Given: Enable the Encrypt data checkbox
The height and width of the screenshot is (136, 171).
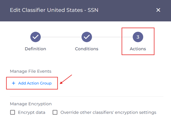Looking at the screenshot, I should coord(13,112).
